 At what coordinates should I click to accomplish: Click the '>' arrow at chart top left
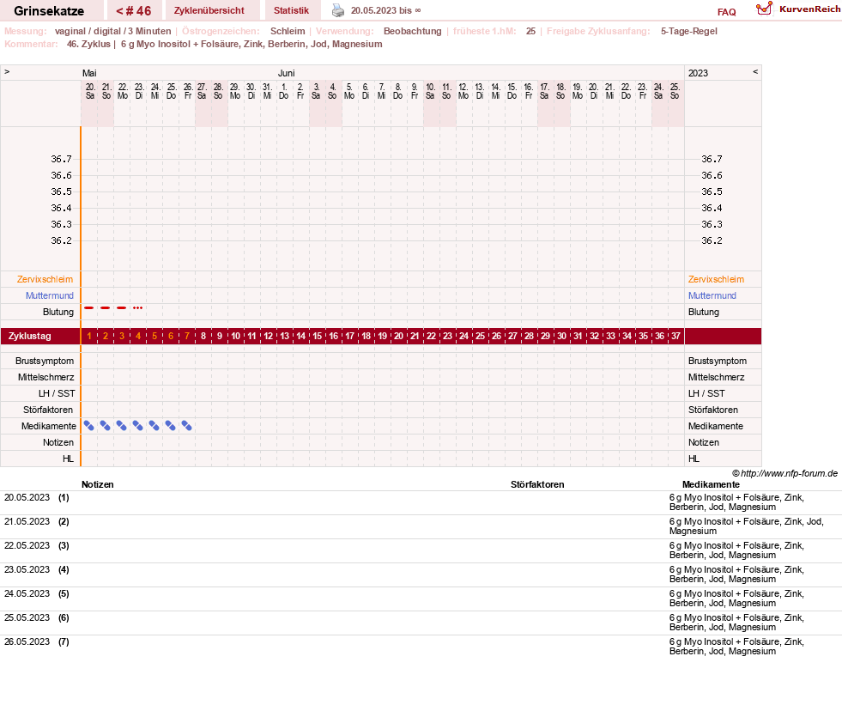tap(7, 71)
